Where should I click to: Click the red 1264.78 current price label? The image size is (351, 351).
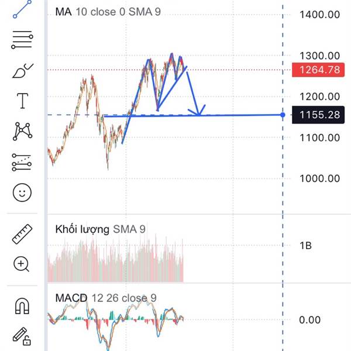click(318, 70)
